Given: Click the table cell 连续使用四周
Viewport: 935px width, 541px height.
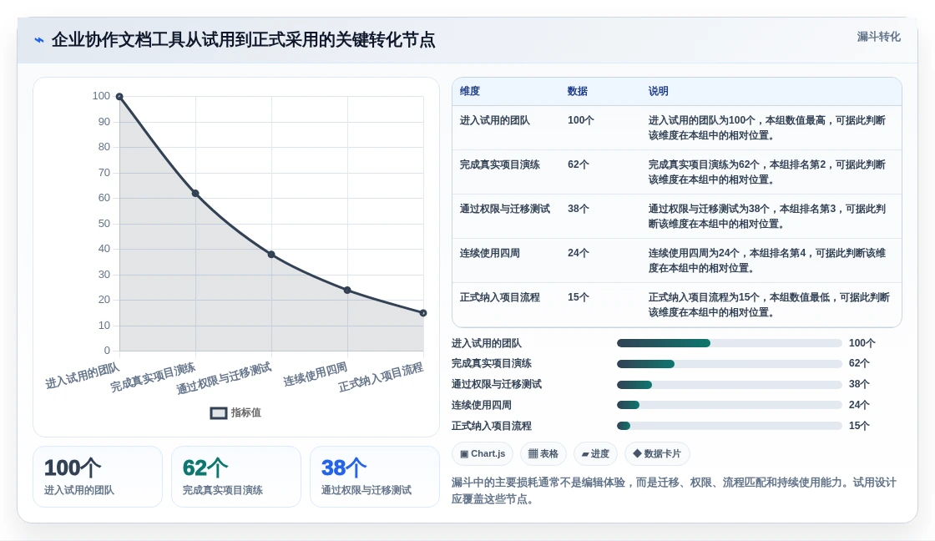Looking at the screenshot, I should (x=489, y=253).
